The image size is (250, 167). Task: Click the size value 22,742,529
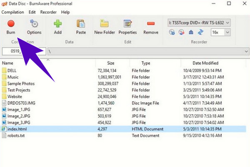107,90
